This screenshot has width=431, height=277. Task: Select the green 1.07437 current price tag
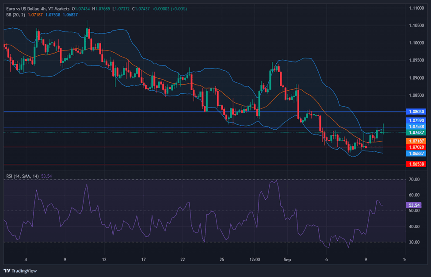(416, 132)
